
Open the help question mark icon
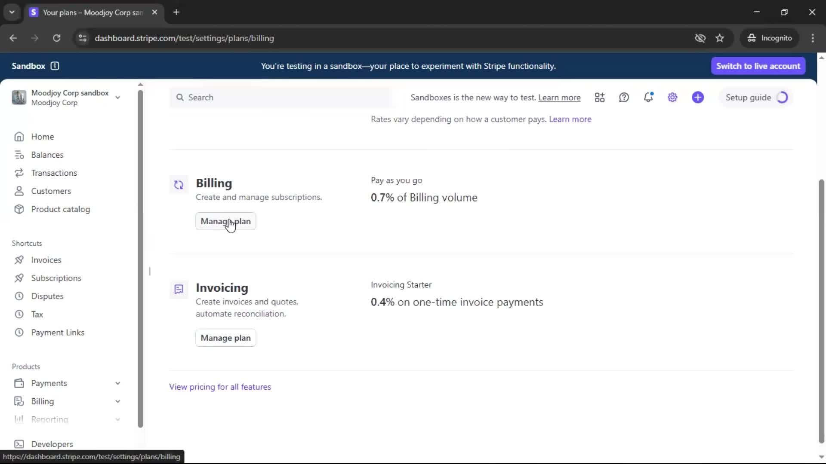tap(624, 98)
